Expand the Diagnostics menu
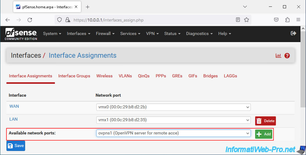This screenshot has width=306, height=155. pos(199,34)
